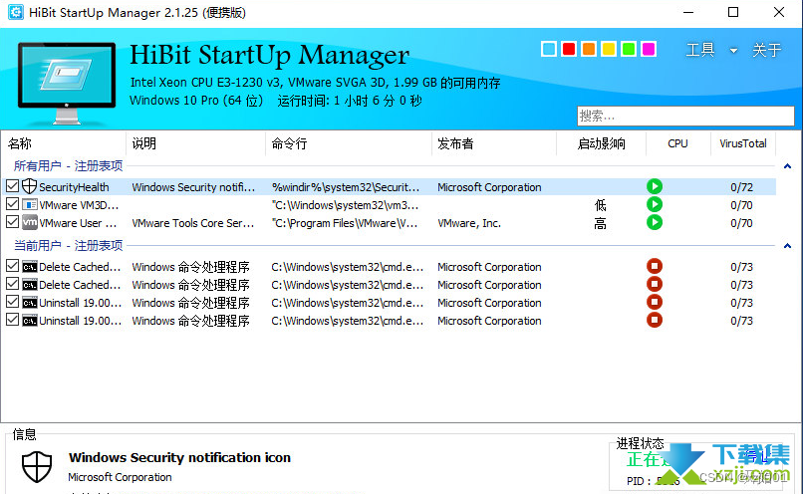Click Windows Security notification icon title in info
The image size is (803, 494).
point(179,458)
